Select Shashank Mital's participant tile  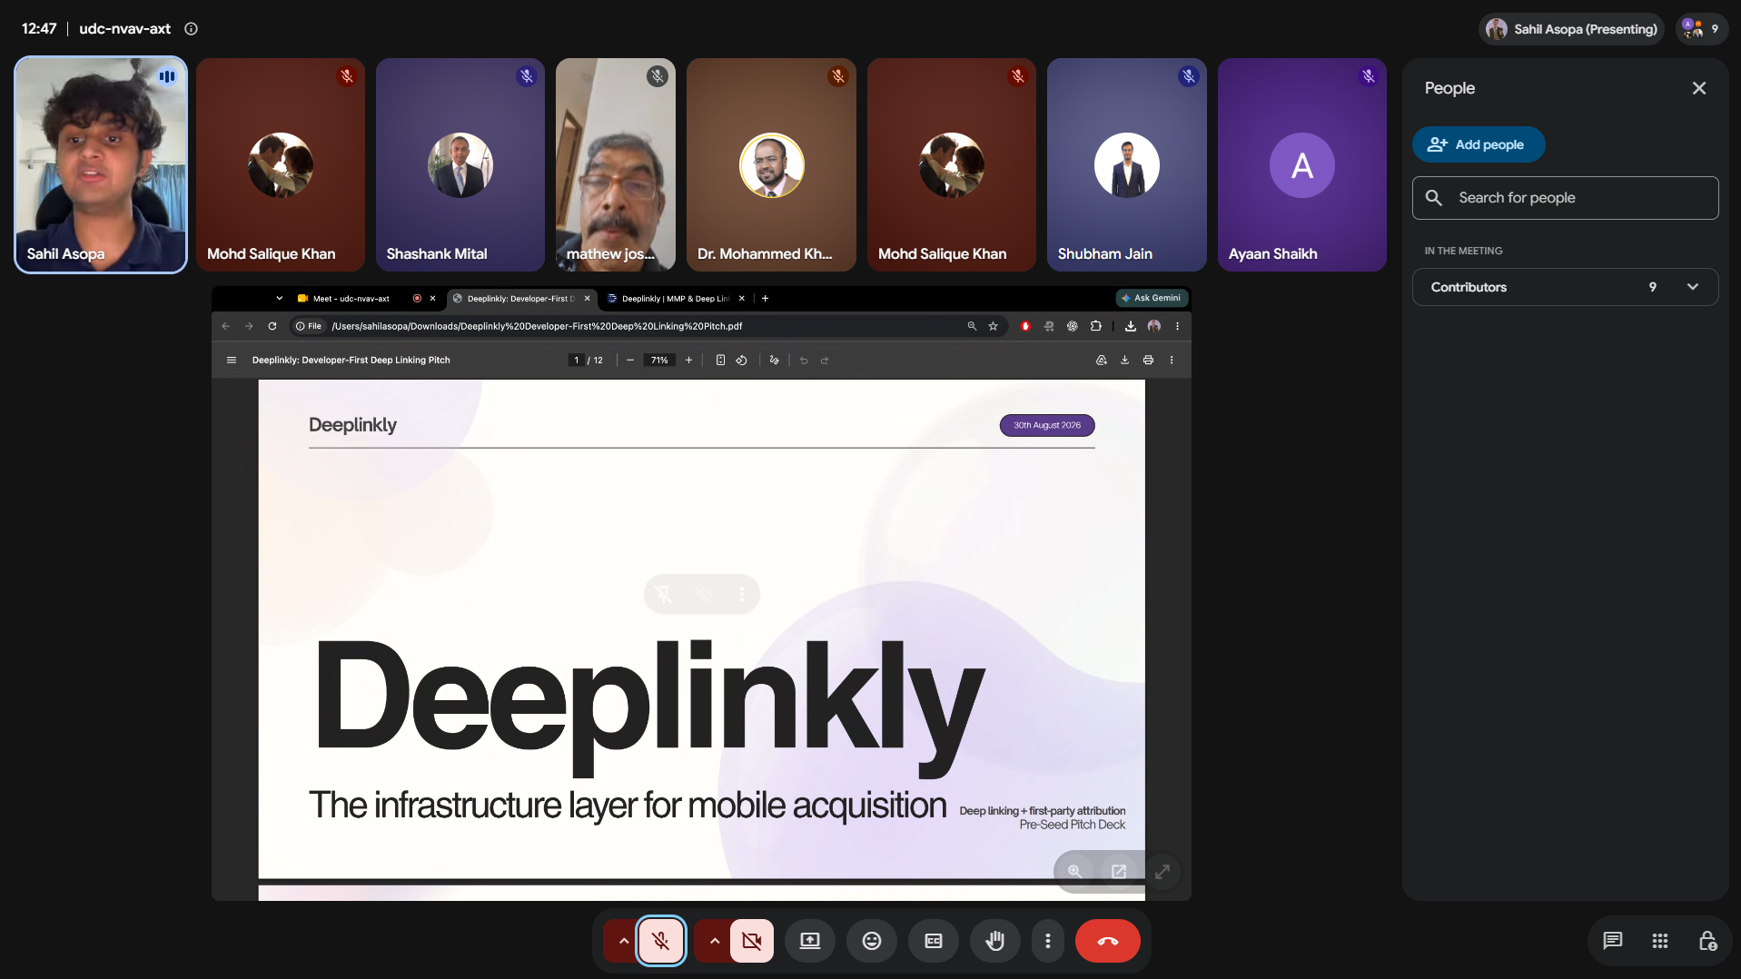(x=460, y=164)
